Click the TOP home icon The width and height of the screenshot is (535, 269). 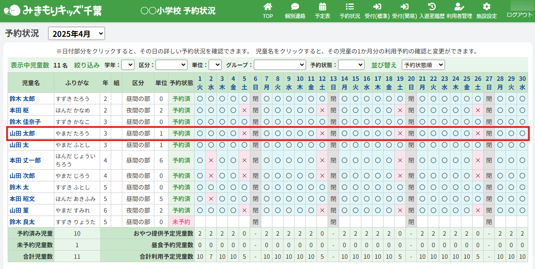(x=268, y=7)
